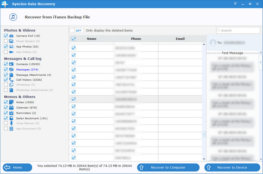Sort by the Email column header

click(x=180, y=39)
